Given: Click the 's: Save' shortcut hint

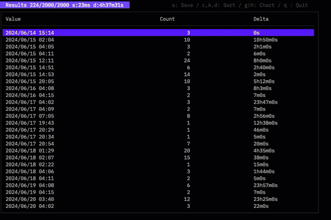Looking at the screenshot, I should (x=182, y=5).
